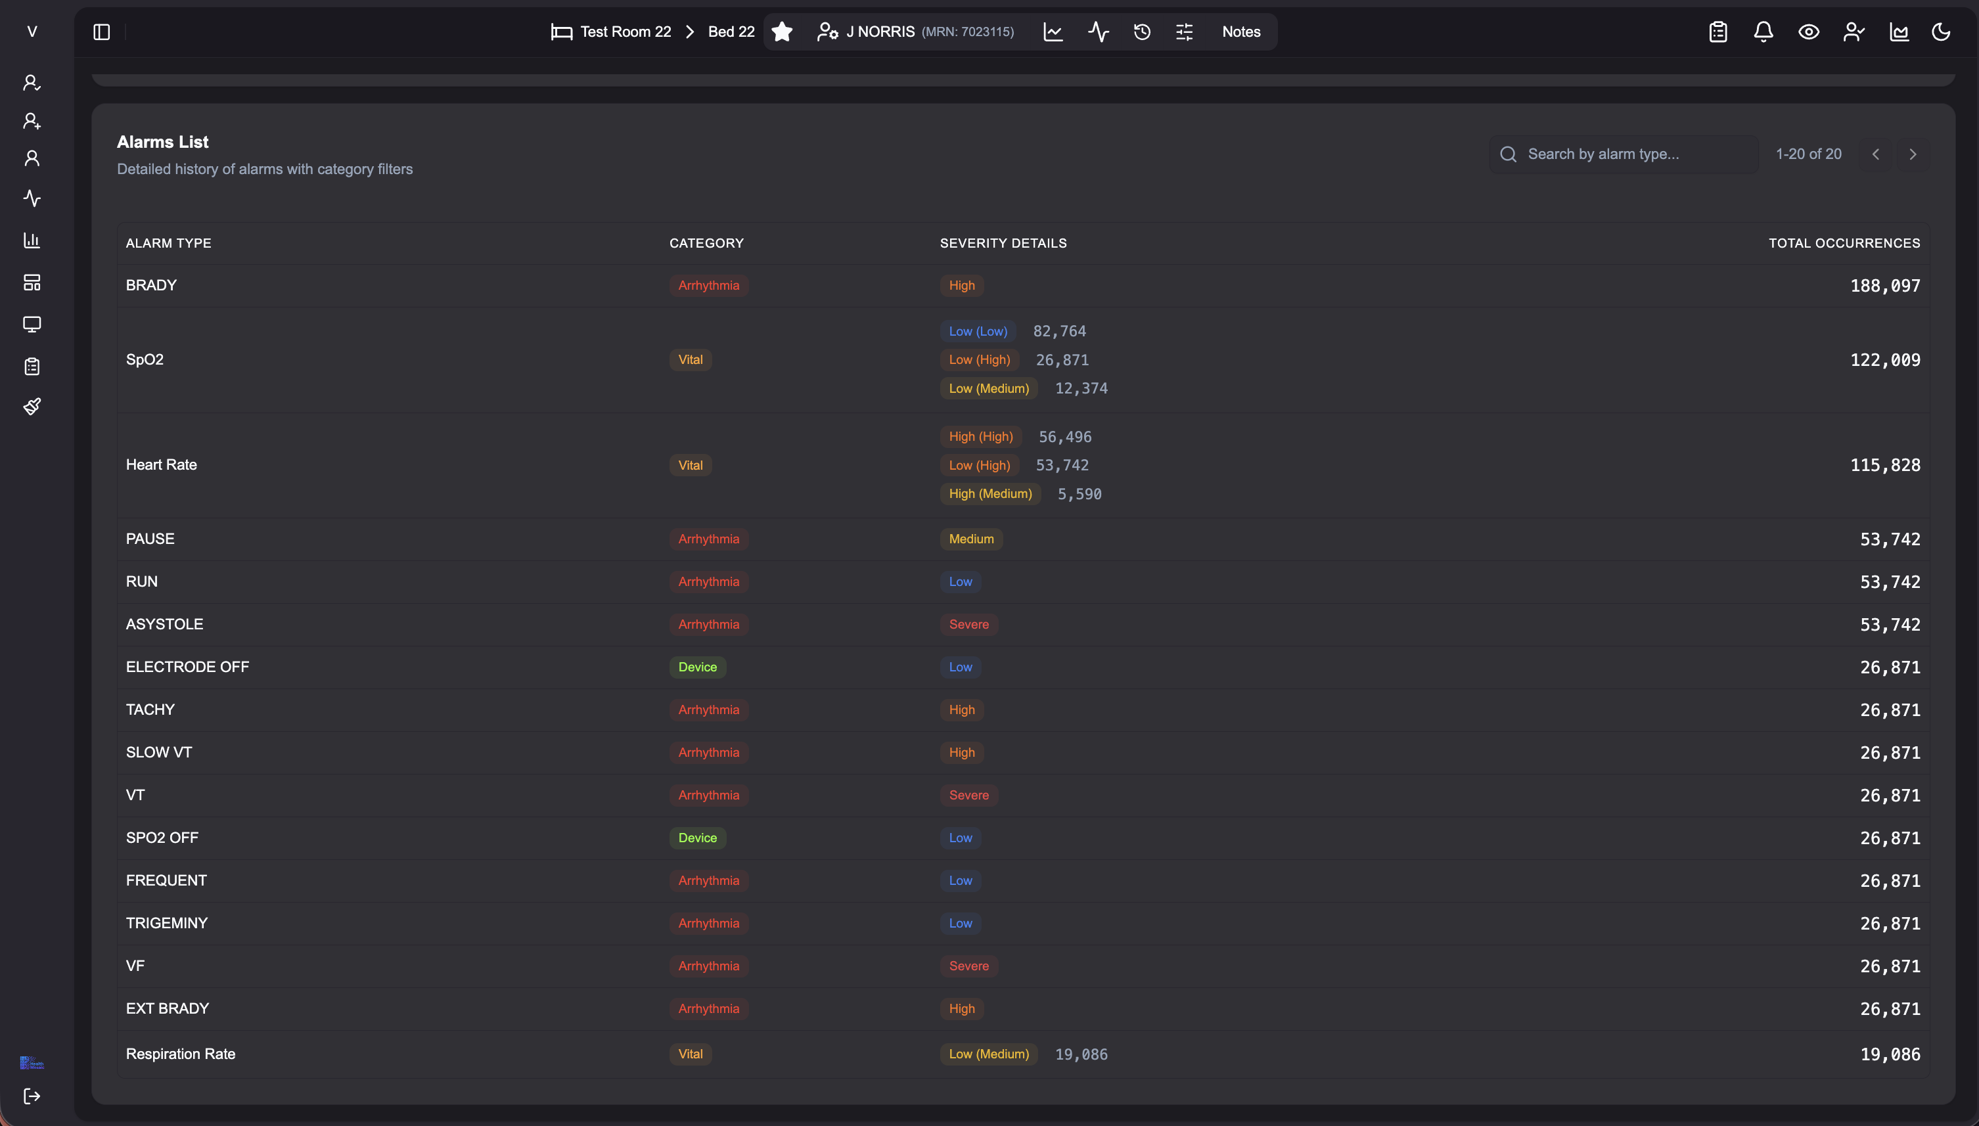The image size is (1979, 1126).
Task: Open the layout dashboard icon in sidebar
Action: click(x=32, y=282)
